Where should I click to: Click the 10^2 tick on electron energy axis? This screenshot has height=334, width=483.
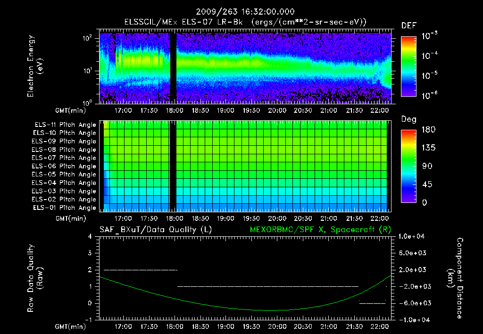87,39
